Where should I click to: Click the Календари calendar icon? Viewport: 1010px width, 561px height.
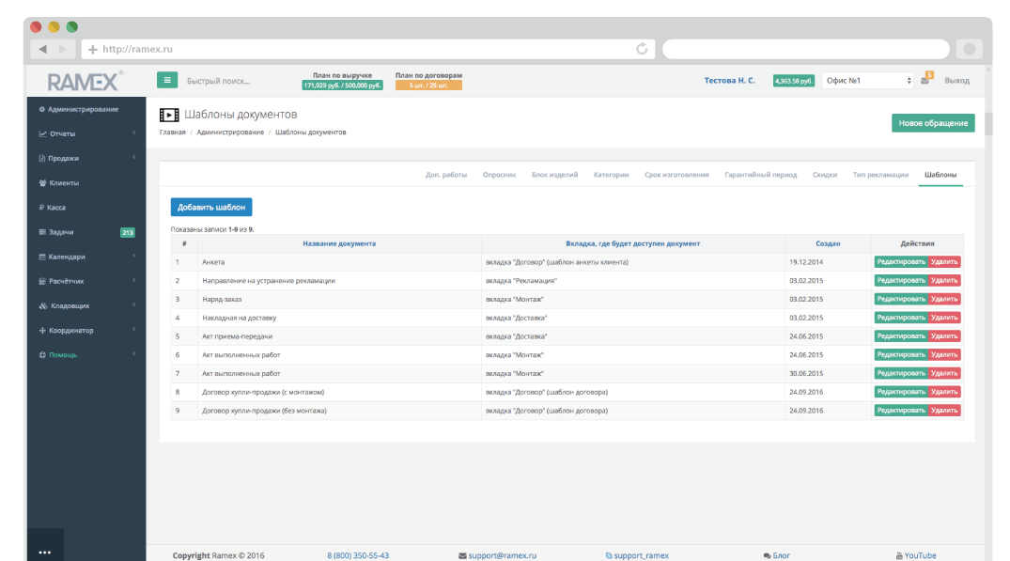pyautogui.click(x=42, y=257)
